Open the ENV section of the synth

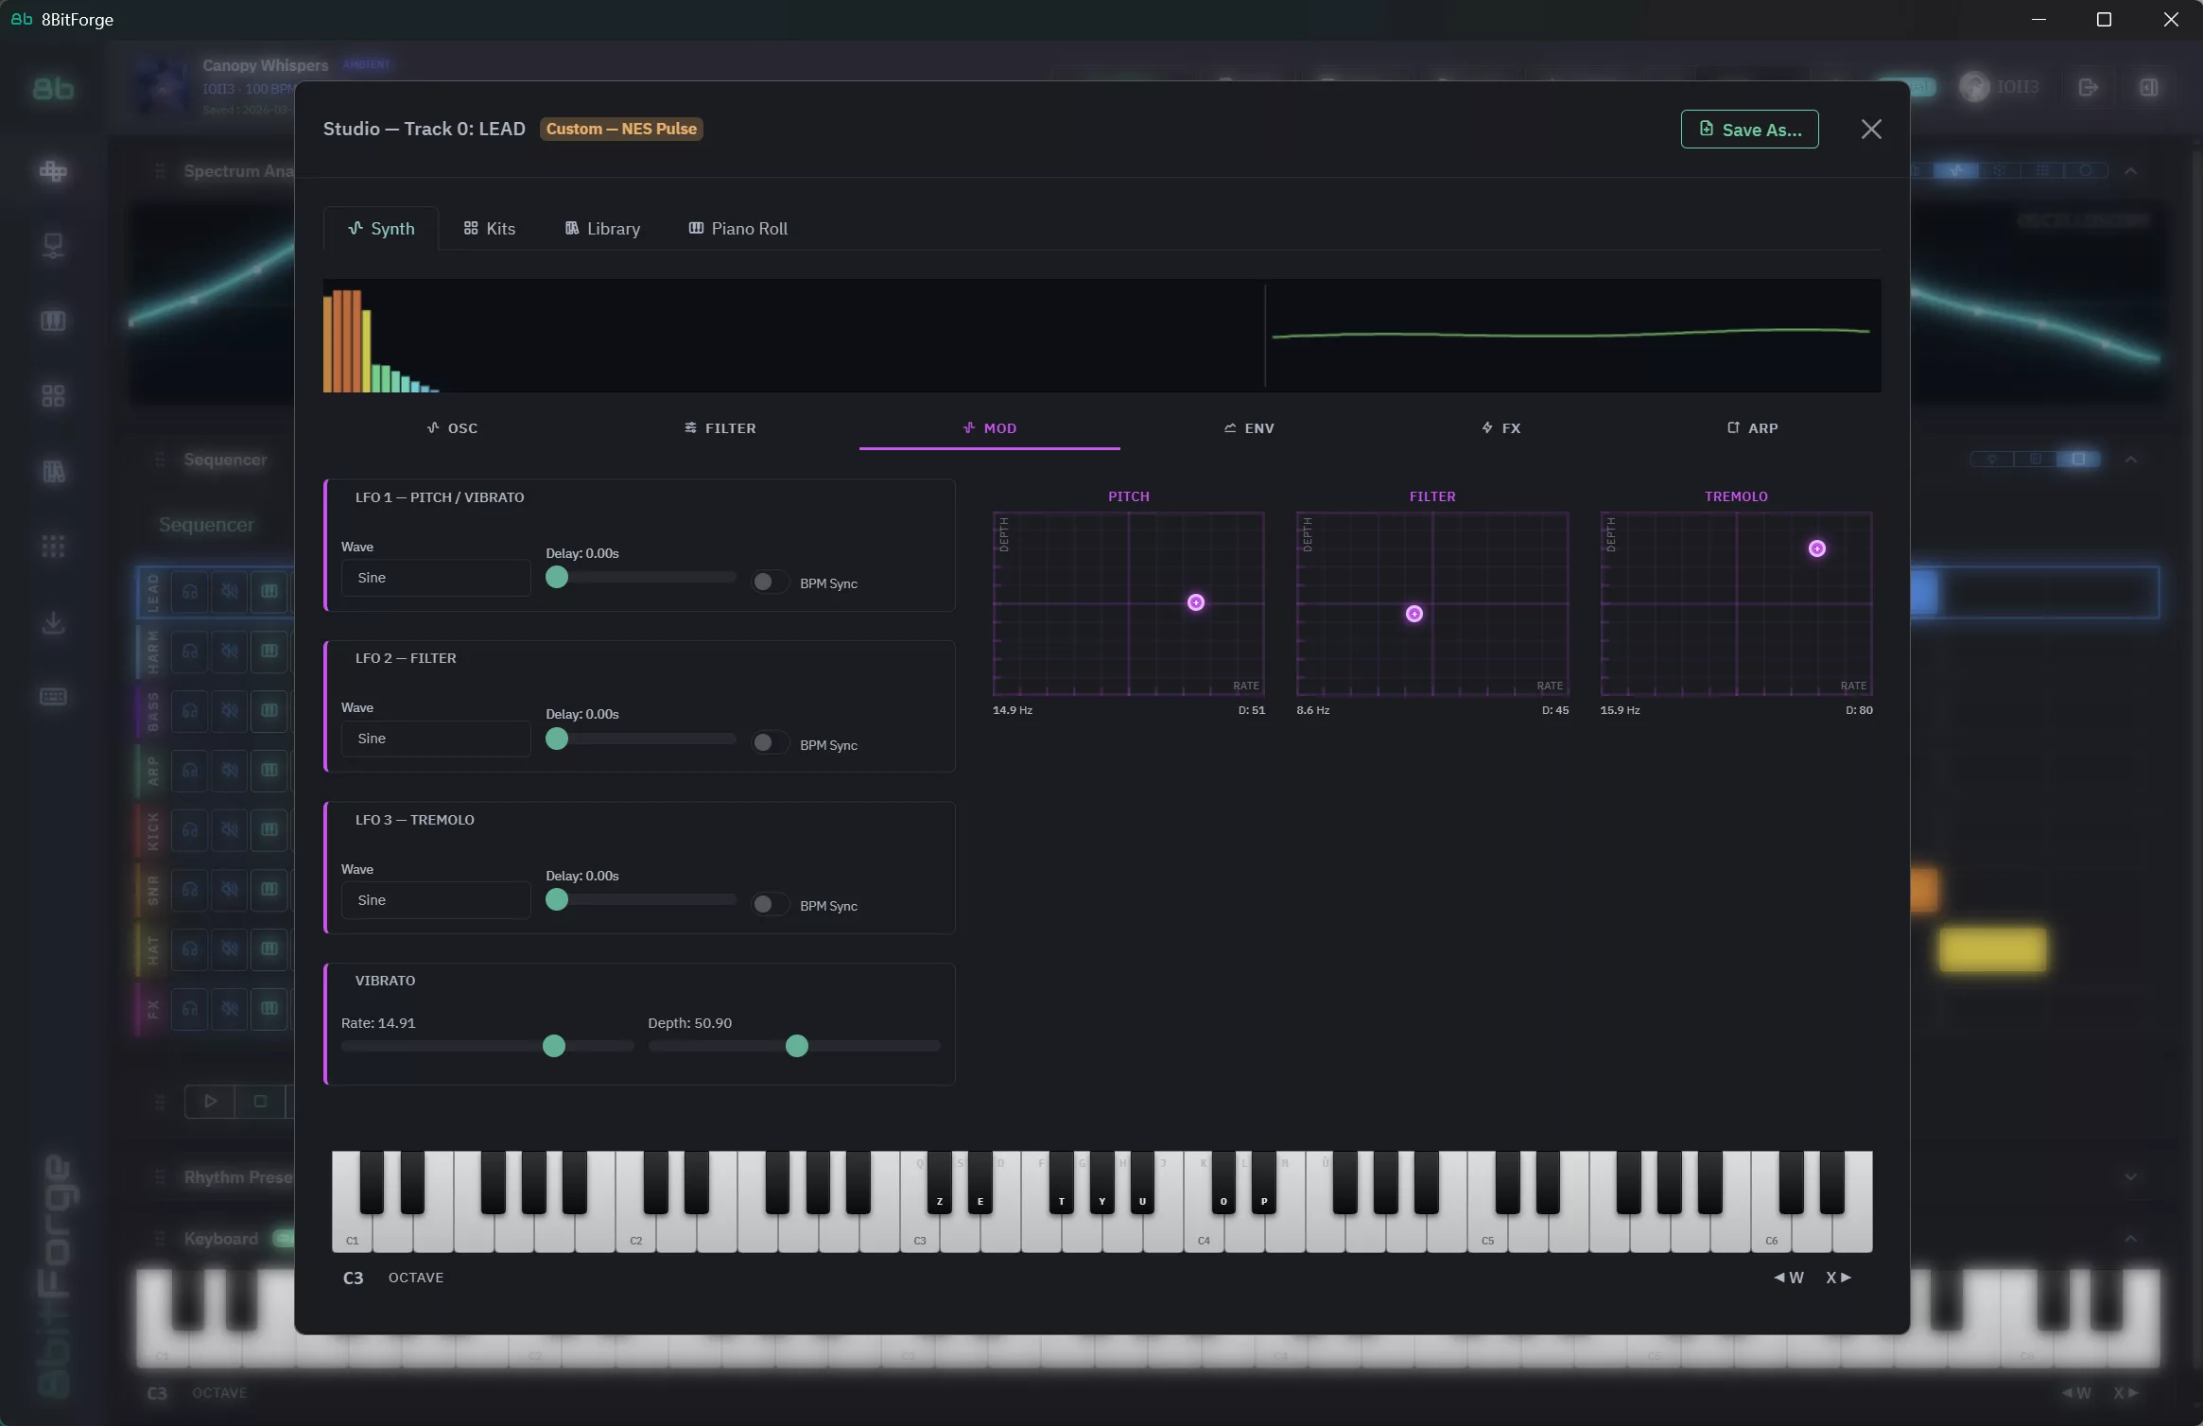point(1249,427)
